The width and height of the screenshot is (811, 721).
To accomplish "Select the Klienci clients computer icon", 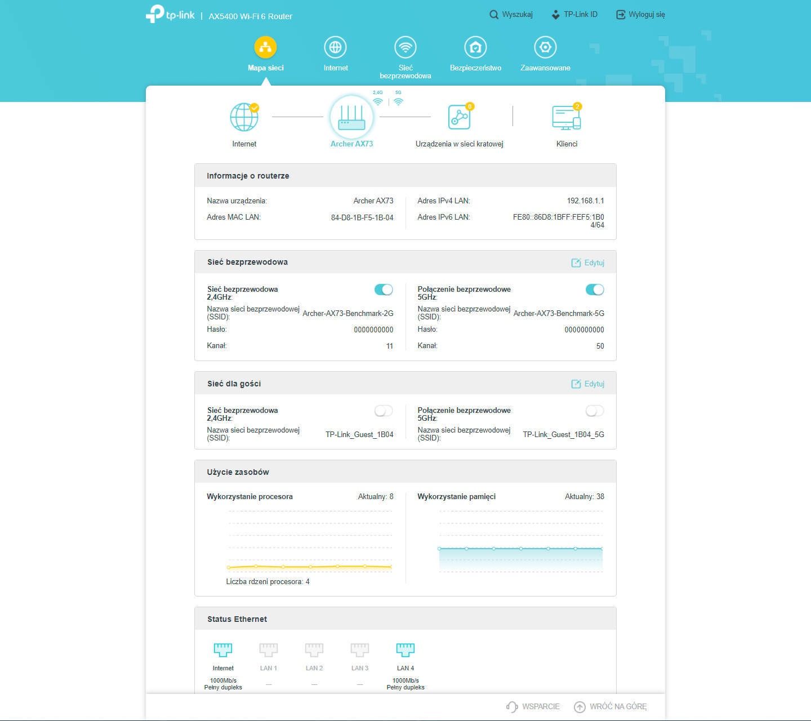I will (567, 117).
